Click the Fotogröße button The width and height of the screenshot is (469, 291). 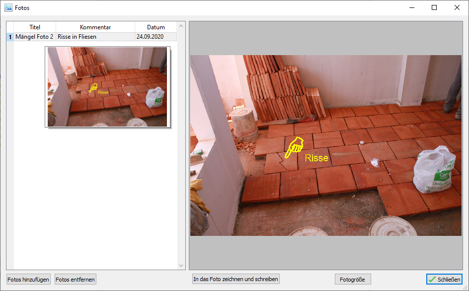pyautogui.click(x=353, y=280)
